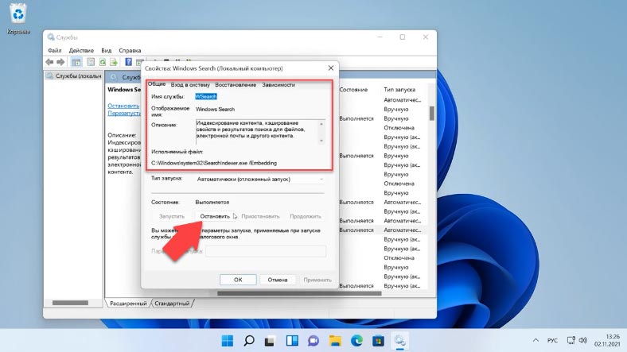Switch to Расширенный view tab
Viewport: 627px width, 352px height.
pyautogui.click(x=128, y=304)
